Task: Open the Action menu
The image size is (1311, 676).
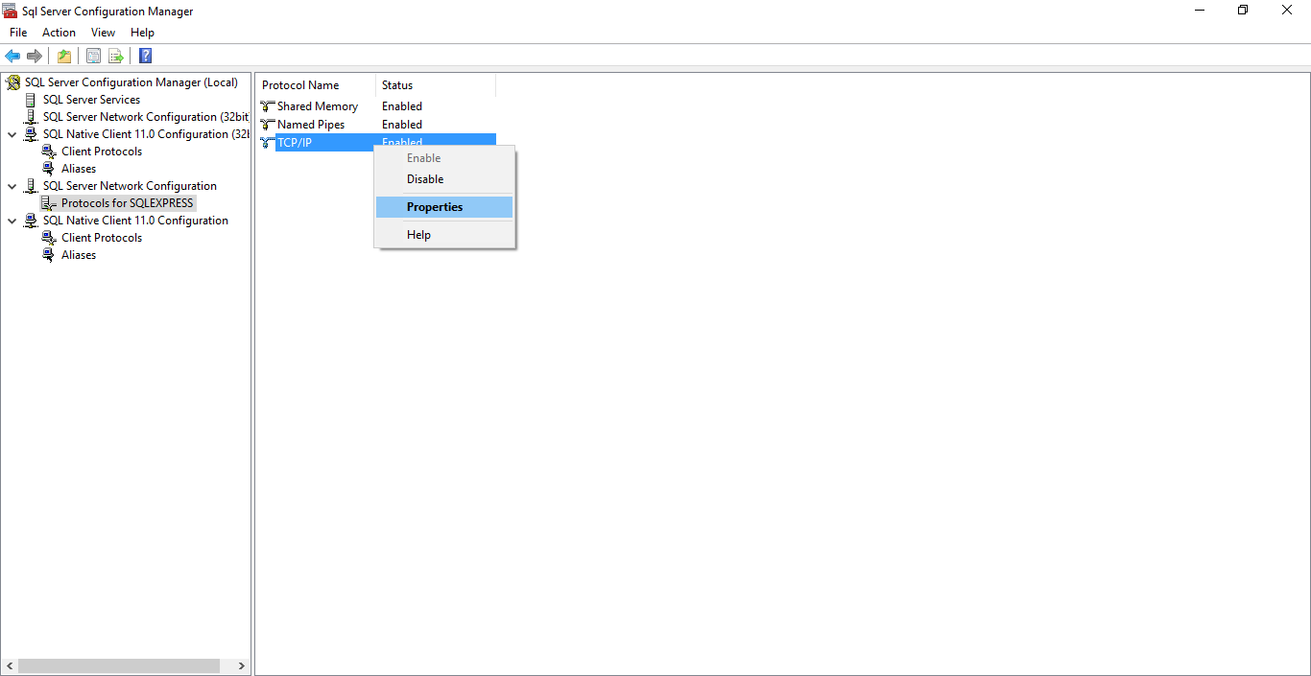Action: tap(59, 33)
